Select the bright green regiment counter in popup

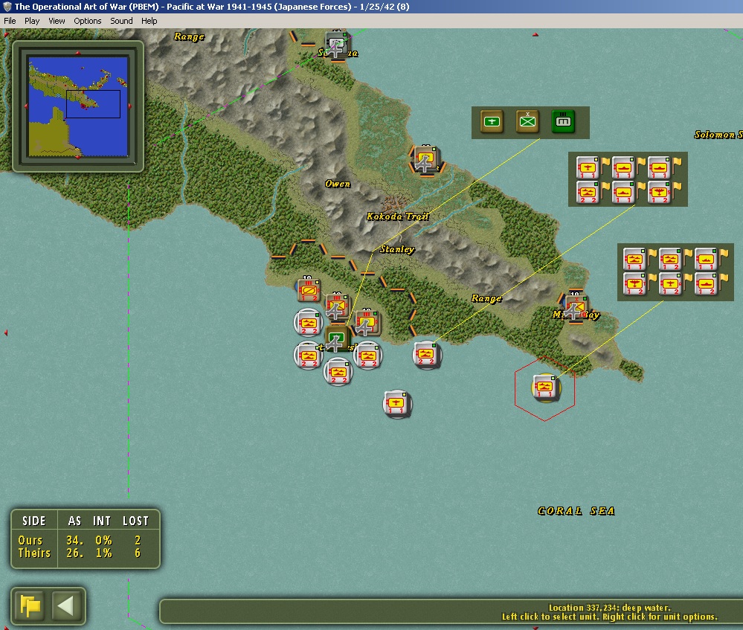pos(563,122)
